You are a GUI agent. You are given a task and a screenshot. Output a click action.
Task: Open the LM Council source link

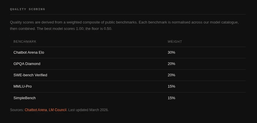(57, 110)
